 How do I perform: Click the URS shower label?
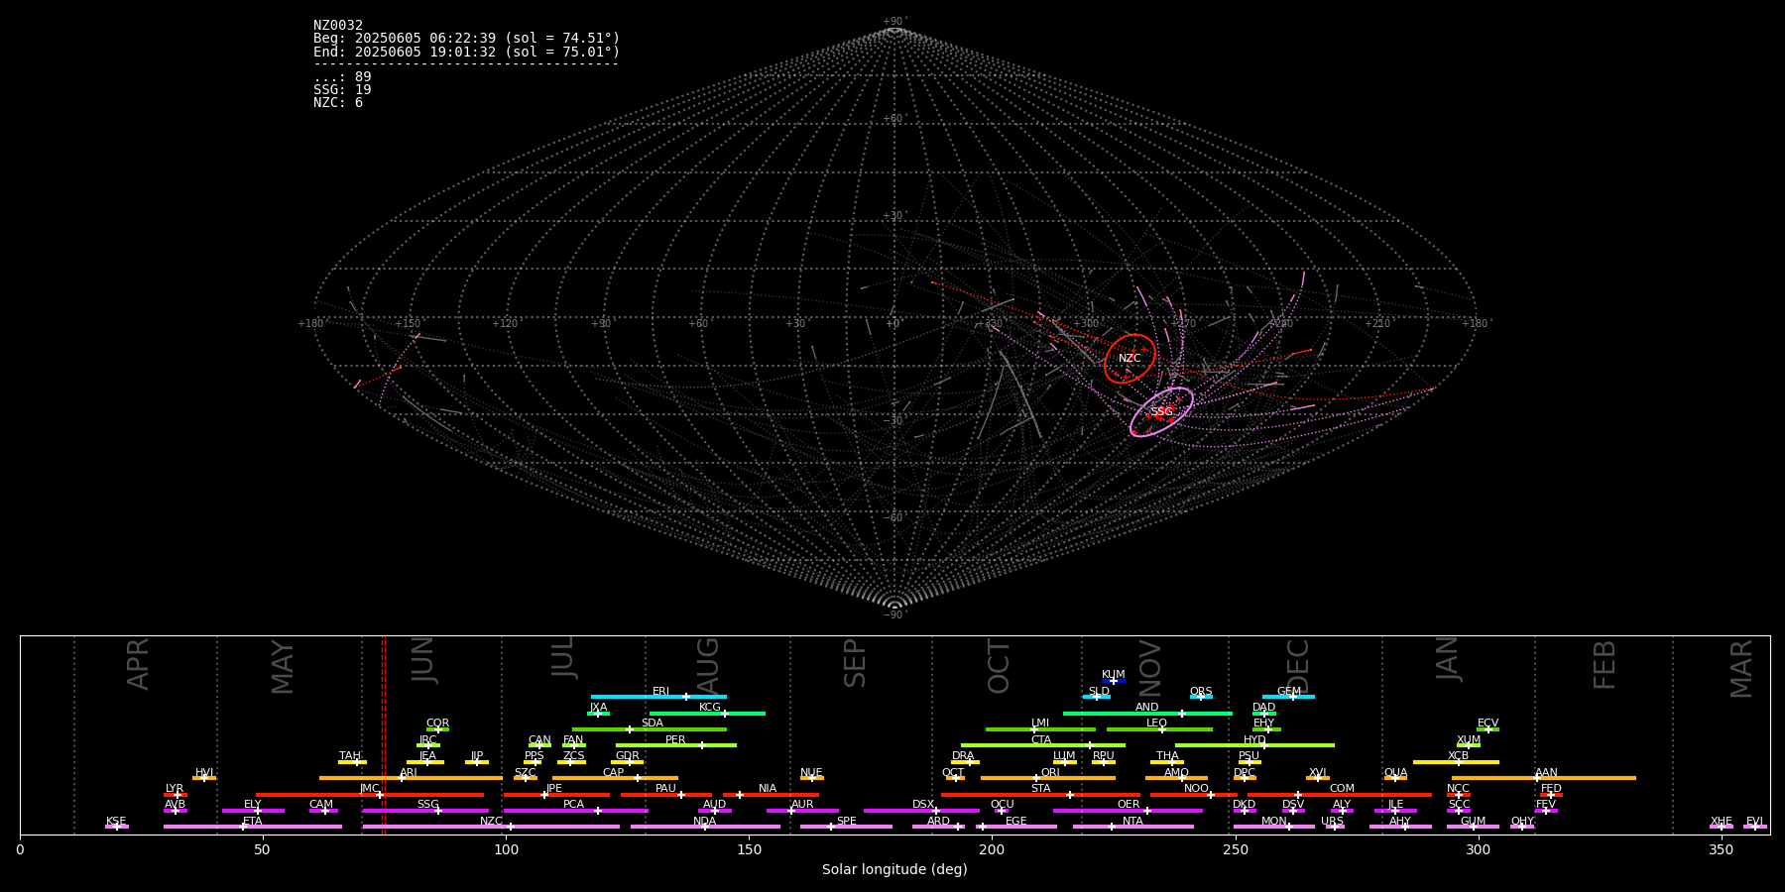(x=1332, y=822)
